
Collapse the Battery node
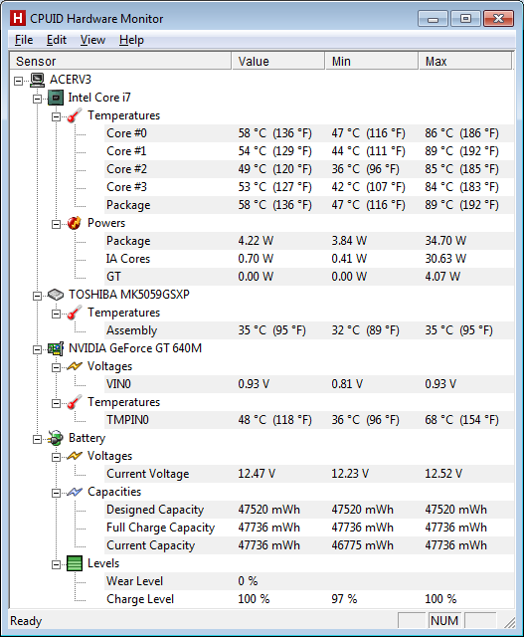pos(38,440)
